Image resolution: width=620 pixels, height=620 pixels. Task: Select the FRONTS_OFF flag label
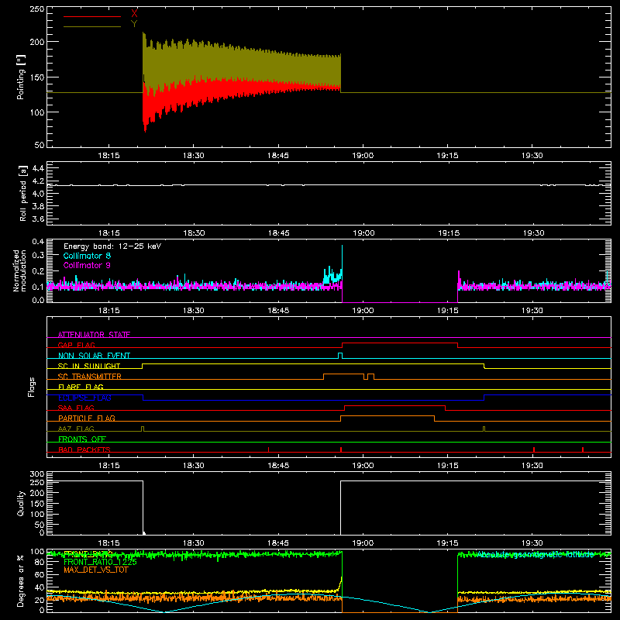[82, 439]
